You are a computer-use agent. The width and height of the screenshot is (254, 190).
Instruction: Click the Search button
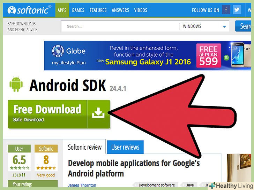[x=243, y=26]
